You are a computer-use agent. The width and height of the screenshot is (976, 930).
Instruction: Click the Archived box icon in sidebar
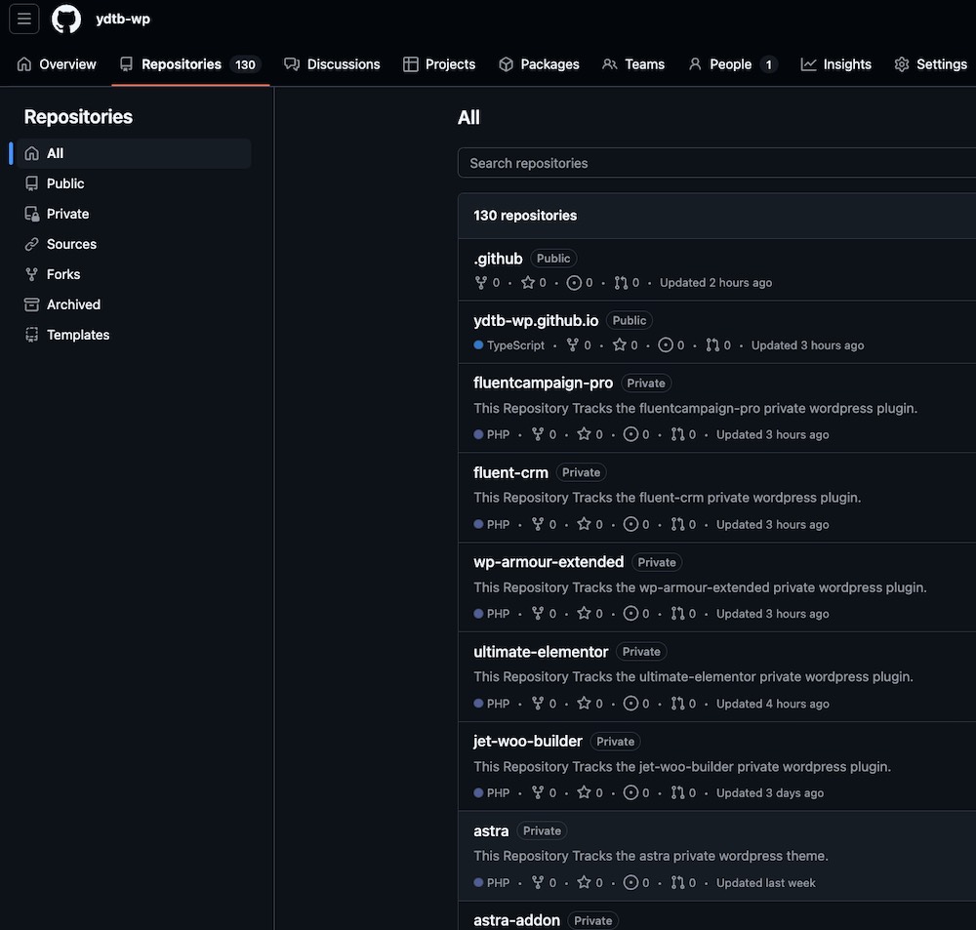coord(32,304)
